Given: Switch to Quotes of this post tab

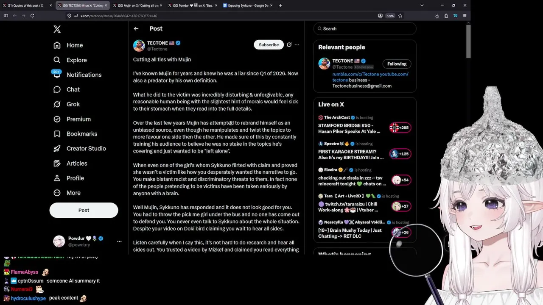Looking at the screenshot, I should coord(26,6).
